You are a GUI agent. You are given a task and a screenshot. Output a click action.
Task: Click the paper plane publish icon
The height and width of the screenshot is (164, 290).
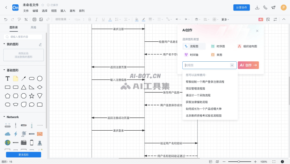pyautogui.click(x=273, y=7)
